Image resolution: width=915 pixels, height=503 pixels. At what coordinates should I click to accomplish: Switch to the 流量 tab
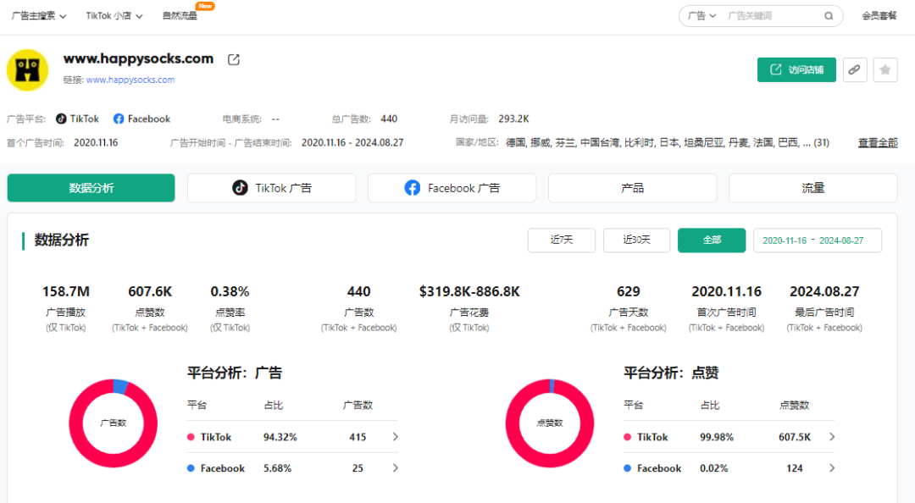point(812,187)
